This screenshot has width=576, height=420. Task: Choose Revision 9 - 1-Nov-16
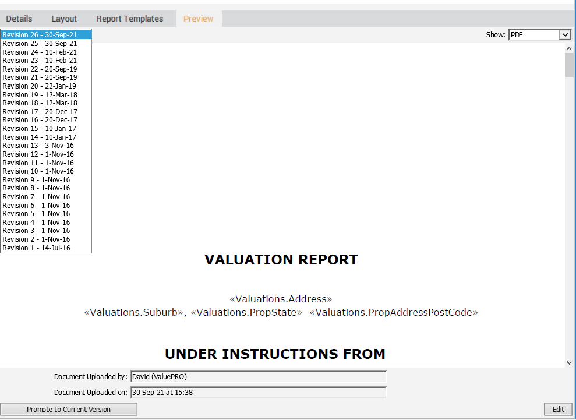46,179
